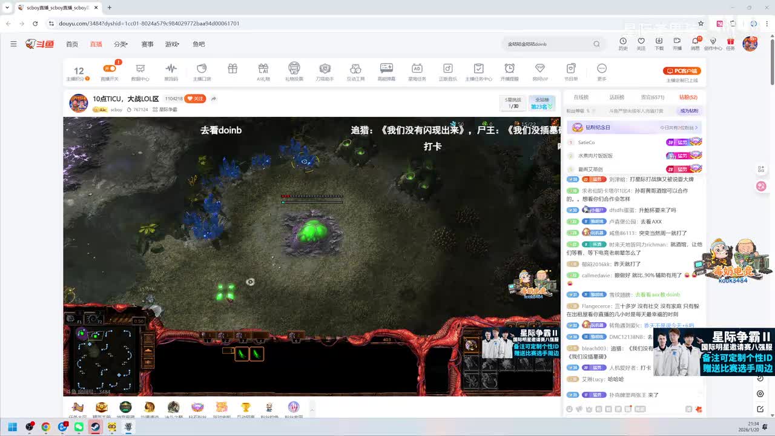Click the PC客户端 button
This screenshot has height=436, width=775.
coord(682,71)
